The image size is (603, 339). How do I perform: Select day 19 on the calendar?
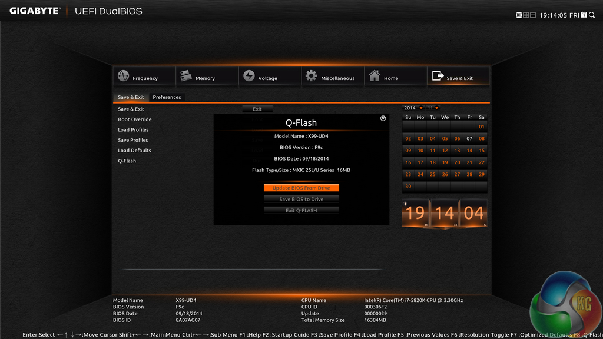point(445,162)
